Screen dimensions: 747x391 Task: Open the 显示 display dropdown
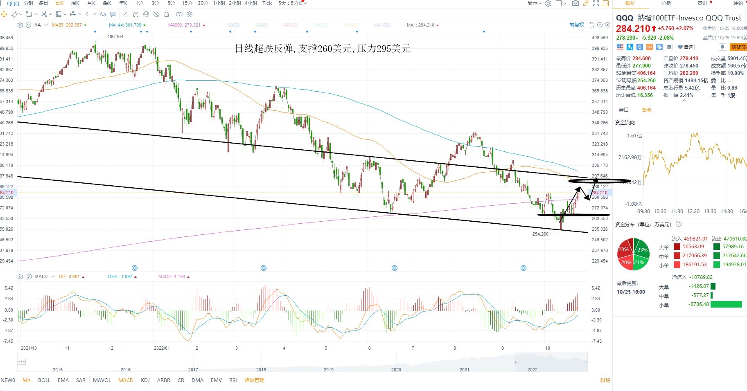pos(534,3)
